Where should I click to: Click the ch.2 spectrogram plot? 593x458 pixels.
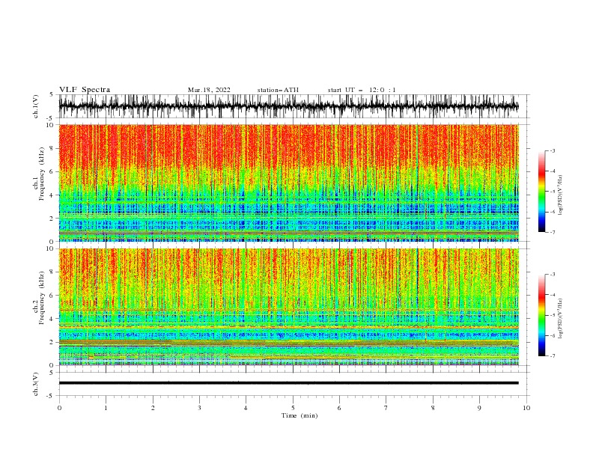tap(288, 307)
